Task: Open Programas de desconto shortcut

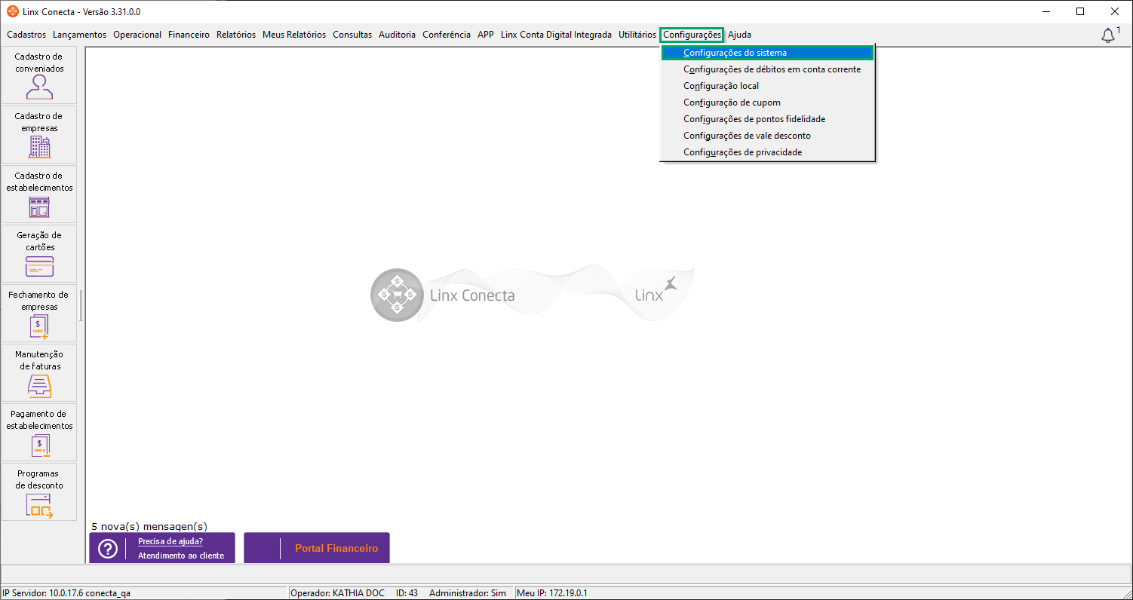Action: pos(39,492)
